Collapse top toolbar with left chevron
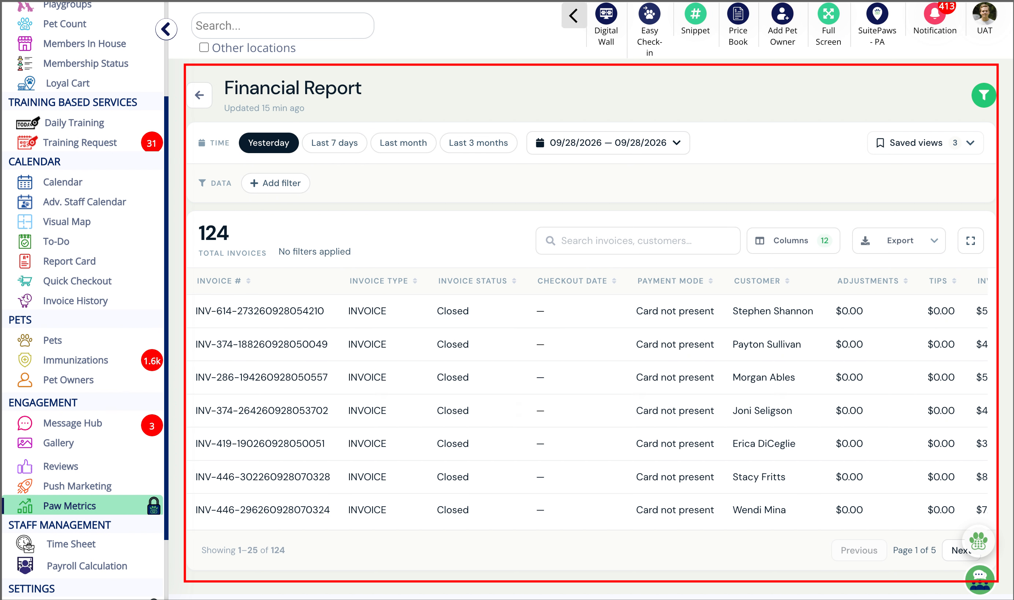The width and height of the screenshot is (1014, 600). [x=574, y=16]
